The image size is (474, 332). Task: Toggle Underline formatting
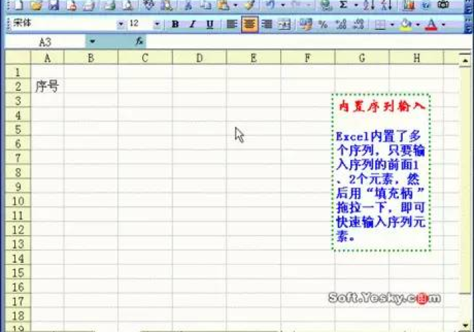point(209,24)
